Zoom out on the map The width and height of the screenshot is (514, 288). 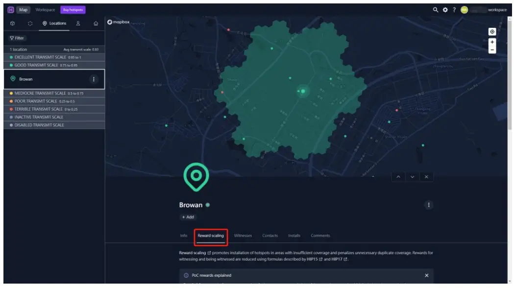492,50
